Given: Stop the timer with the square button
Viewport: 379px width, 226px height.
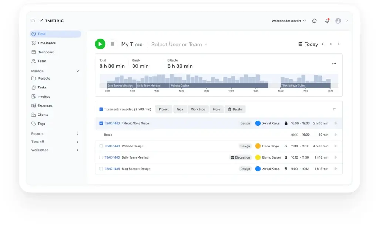Looking at the screenshot, I should pos(113,44).
